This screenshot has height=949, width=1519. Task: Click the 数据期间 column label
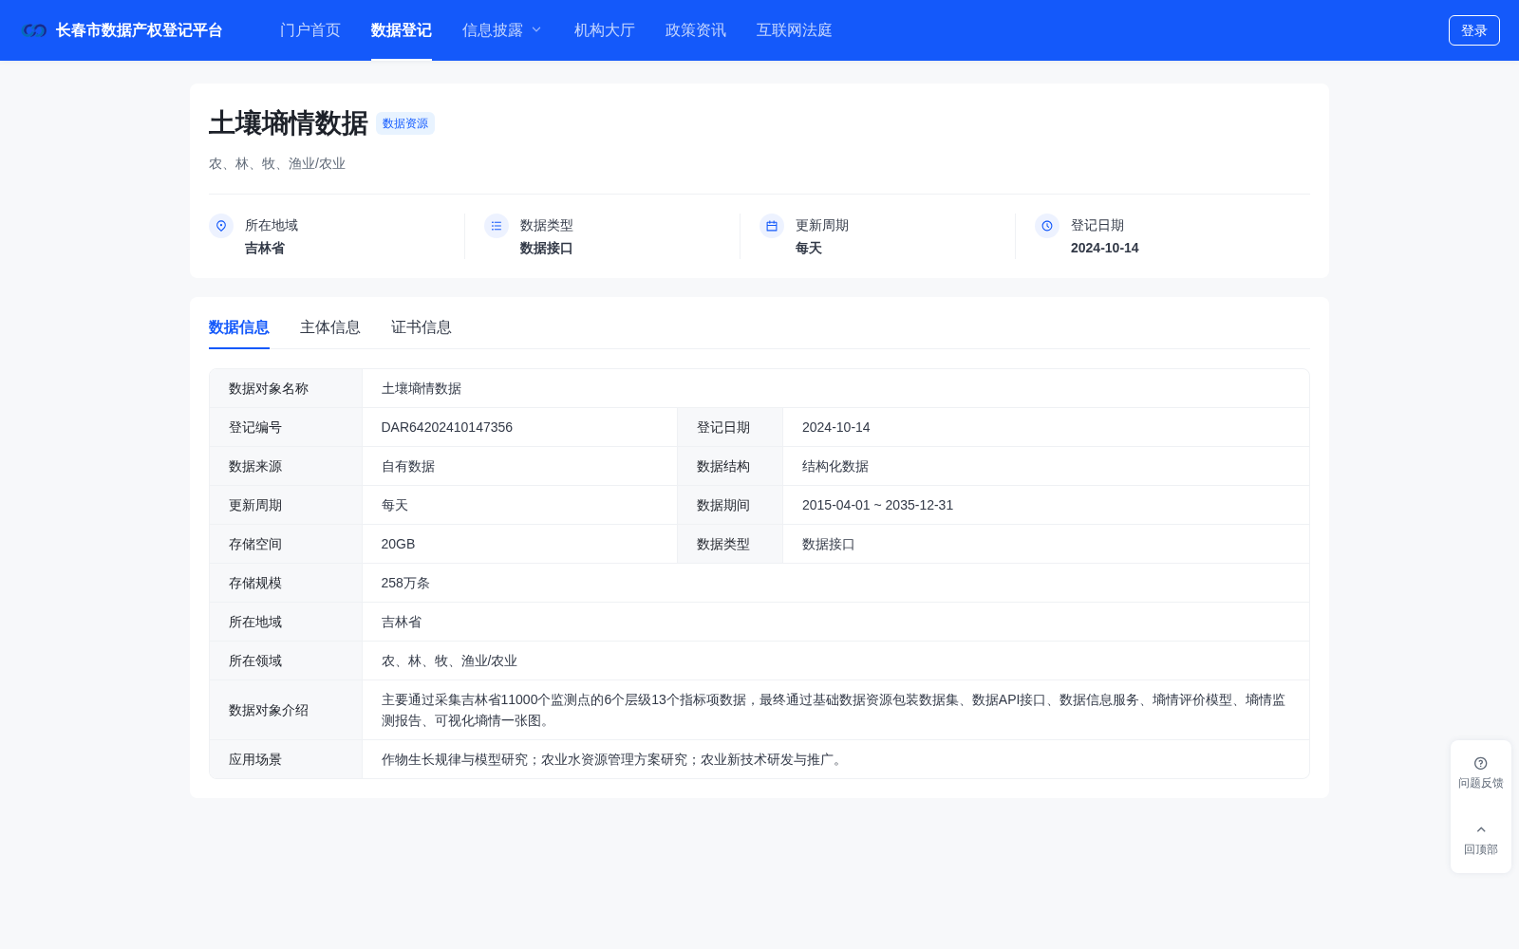point(723,505)
